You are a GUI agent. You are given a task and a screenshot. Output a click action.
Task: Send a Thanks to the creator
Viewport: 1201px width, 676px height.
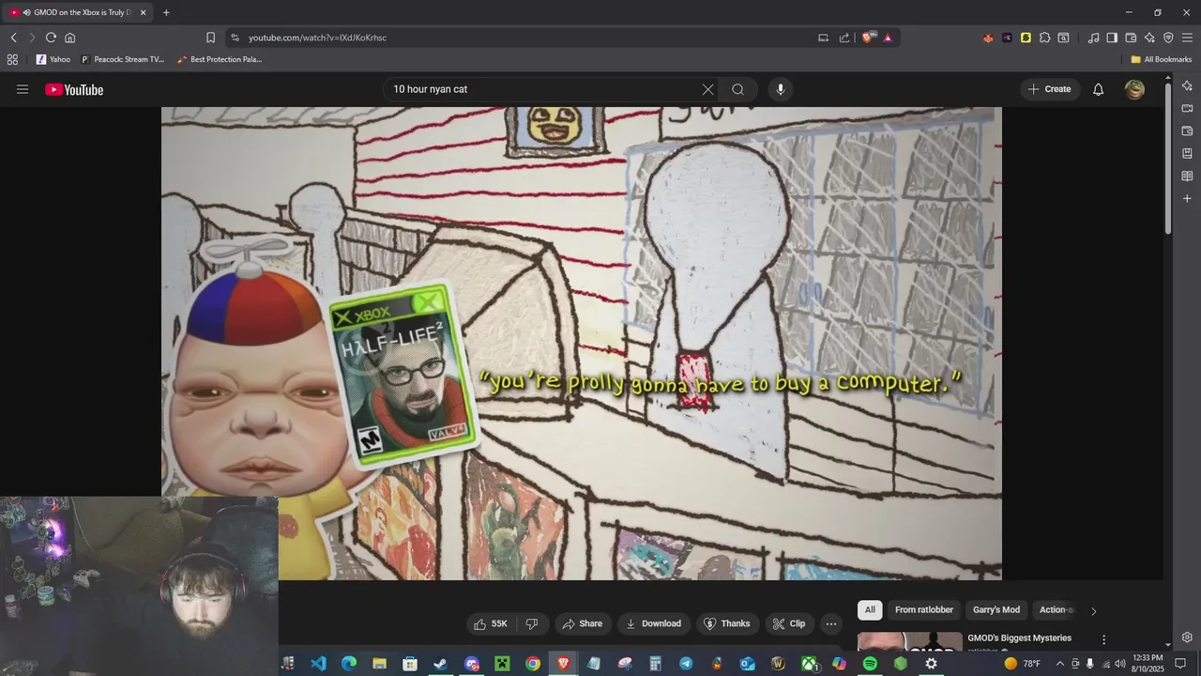point(726,623)
